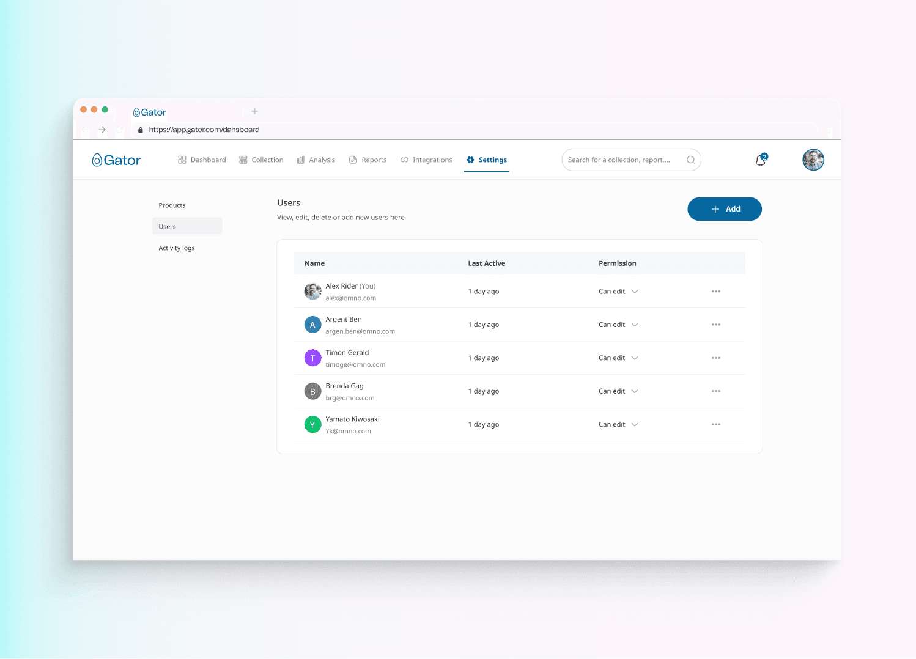Click the Add user button
Viewport: 916px width, 659px height.
click(724, 209)
